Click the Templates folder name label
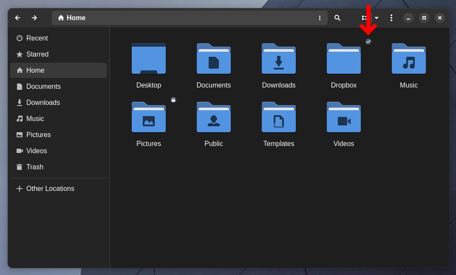 point(279,144)
